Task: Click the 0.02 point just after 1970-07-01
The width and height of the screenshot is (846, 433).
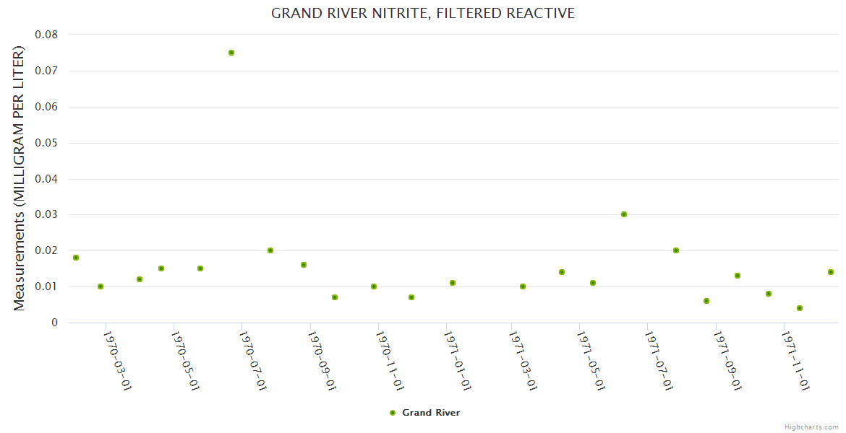Action: [270, 250]
